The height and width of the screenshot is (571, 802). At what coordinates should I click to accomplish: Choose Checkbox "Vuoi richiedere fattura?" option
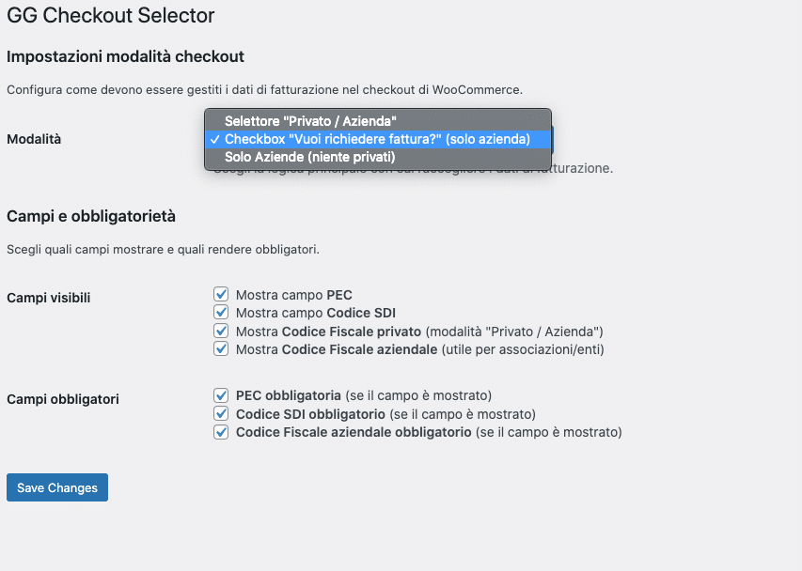point(377,139)
